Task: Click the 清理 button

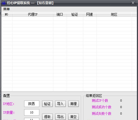Action: coord(73,104)
